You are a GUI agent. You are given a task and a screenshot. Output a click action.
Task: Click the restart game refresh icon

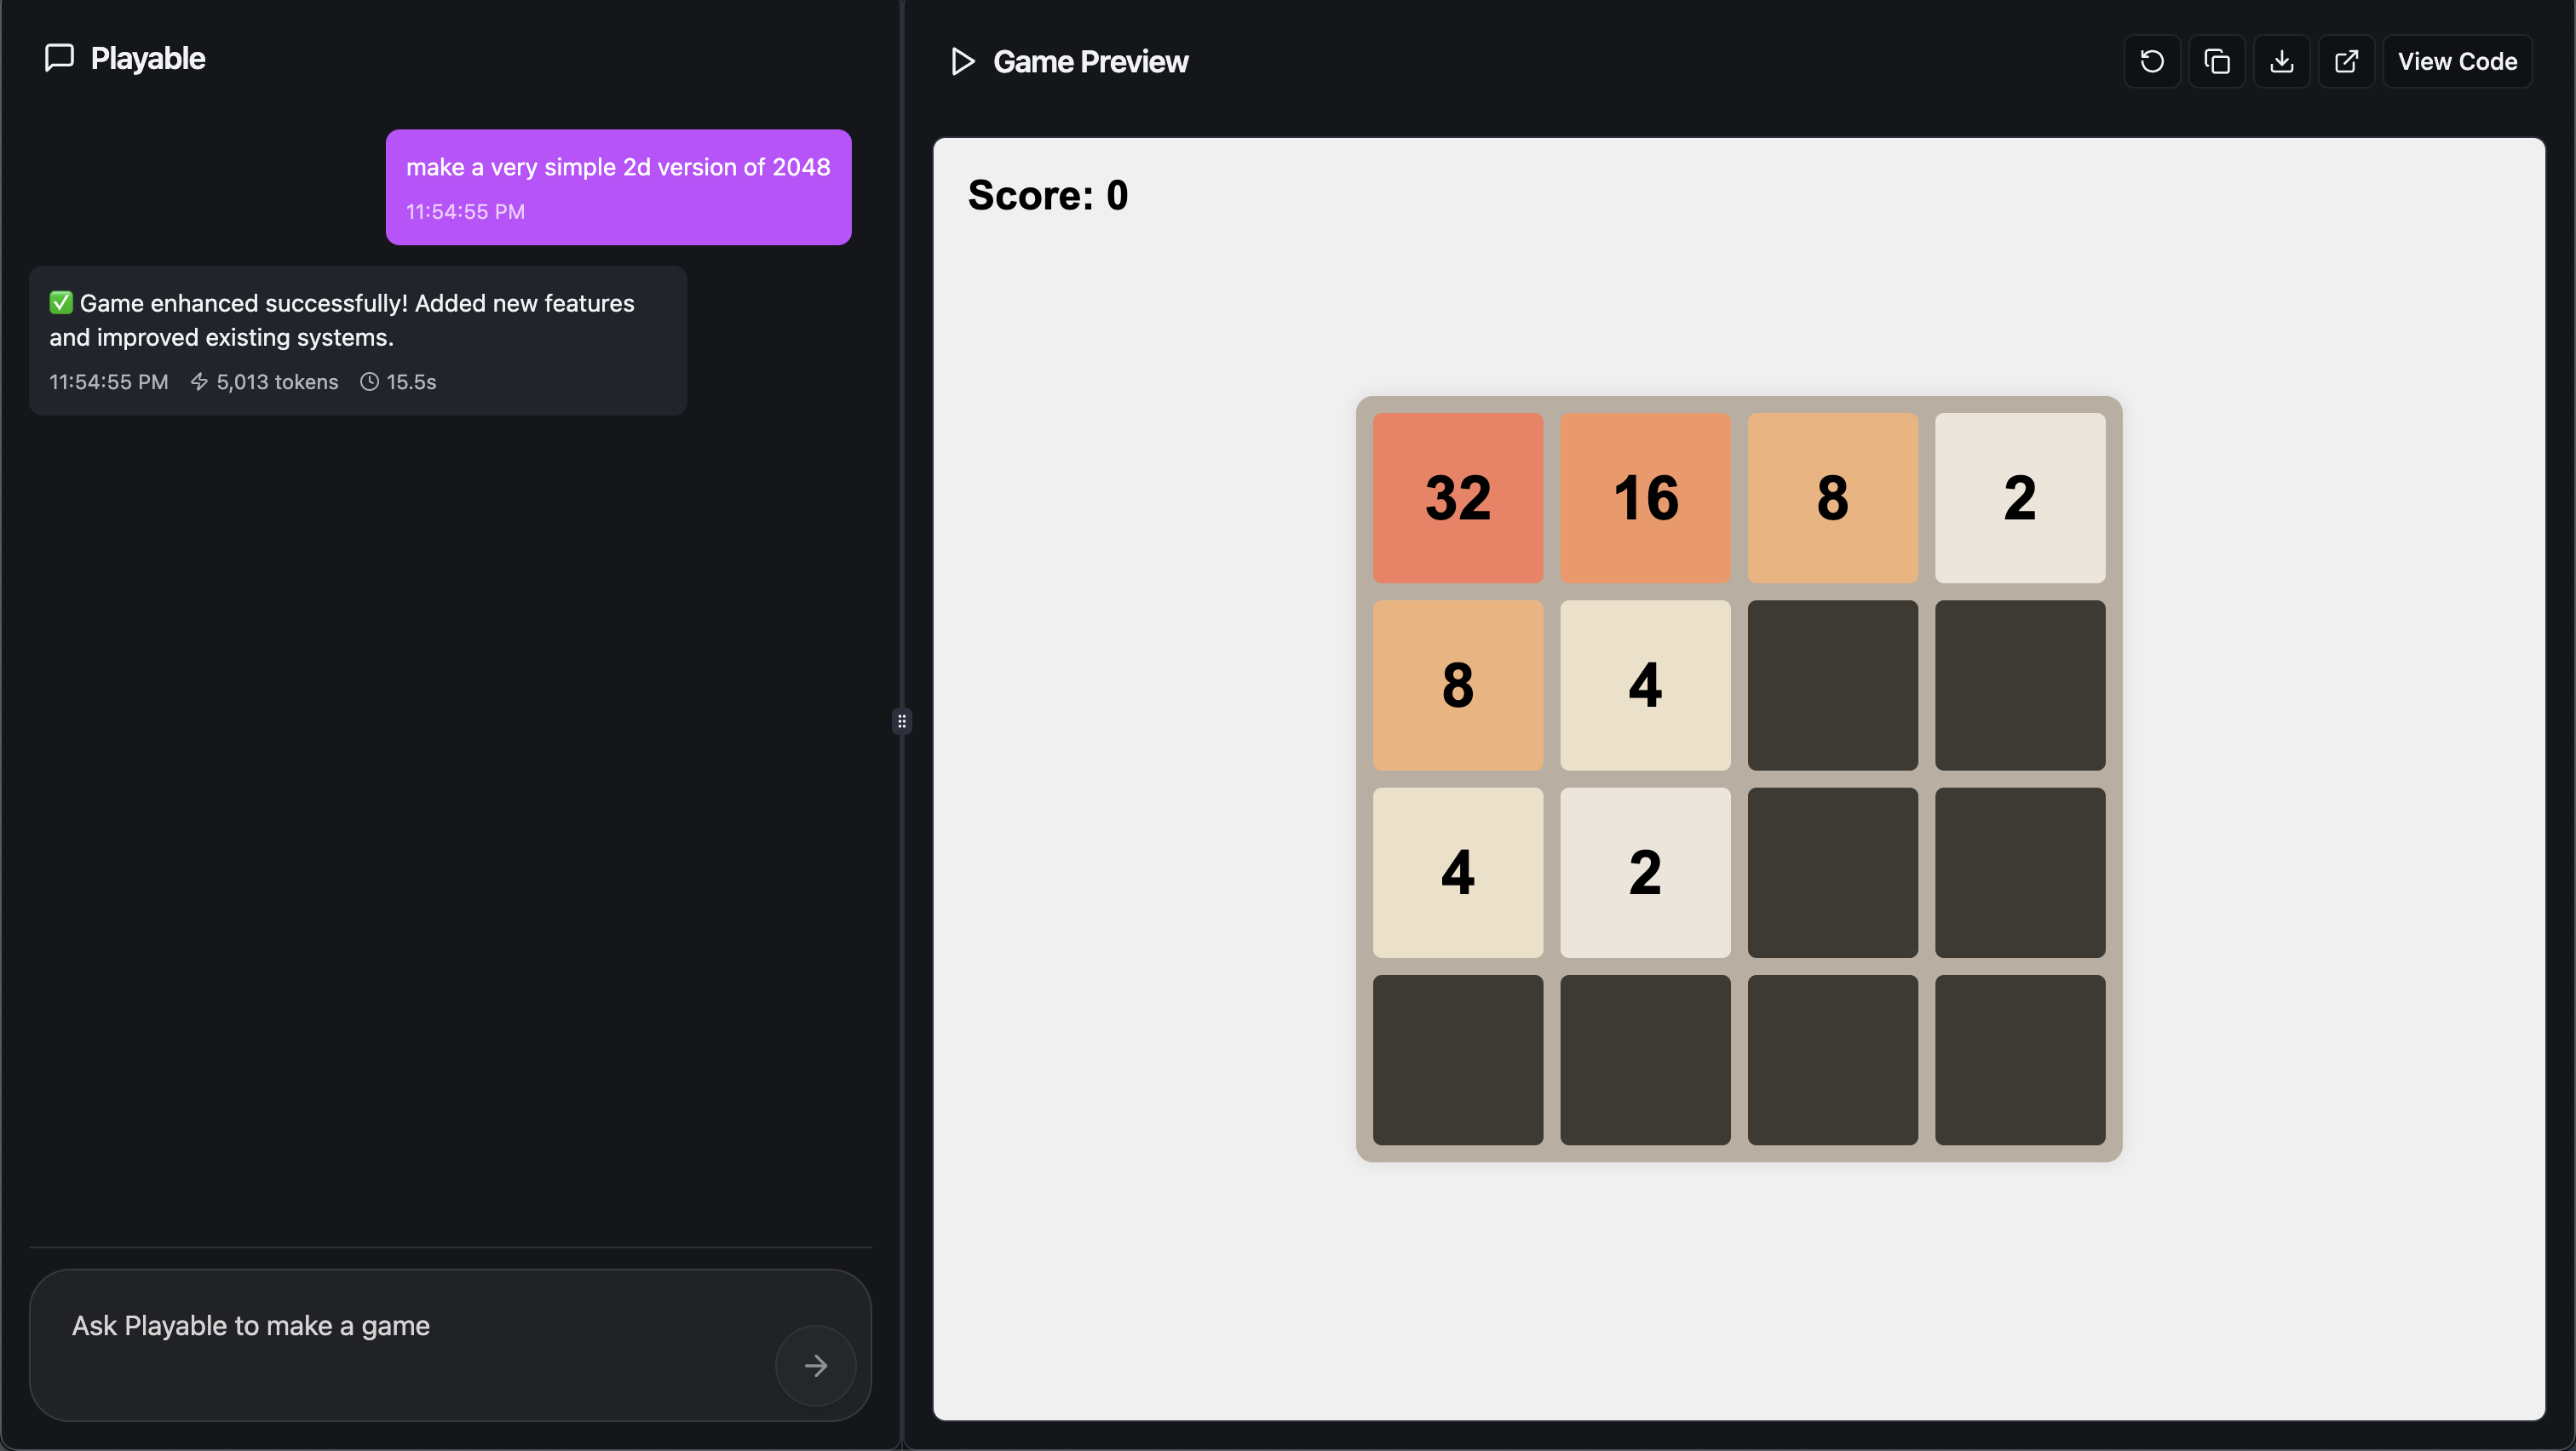pos(2151,62)
